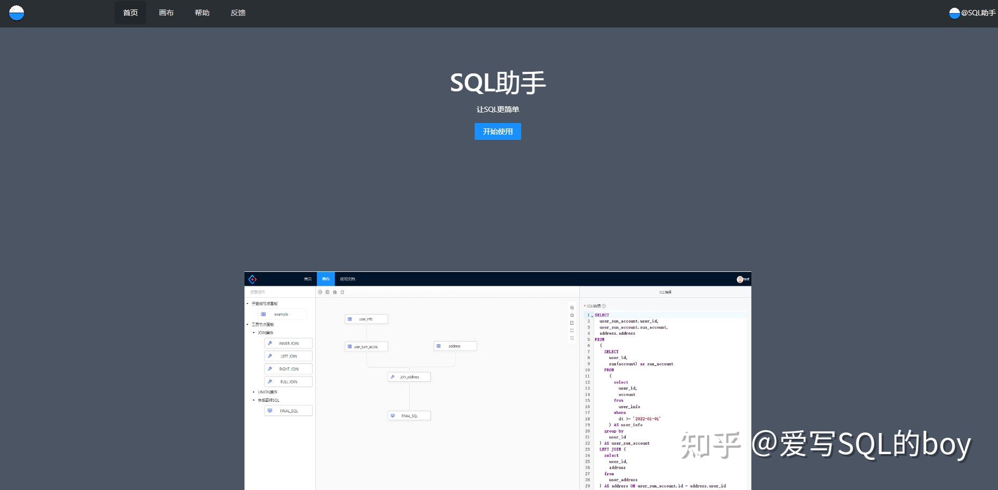Image resolution: width=998 pixels, height=490 pixels.
Task: Click the save icon on the canvas toolbar
Action: (335, 292)
